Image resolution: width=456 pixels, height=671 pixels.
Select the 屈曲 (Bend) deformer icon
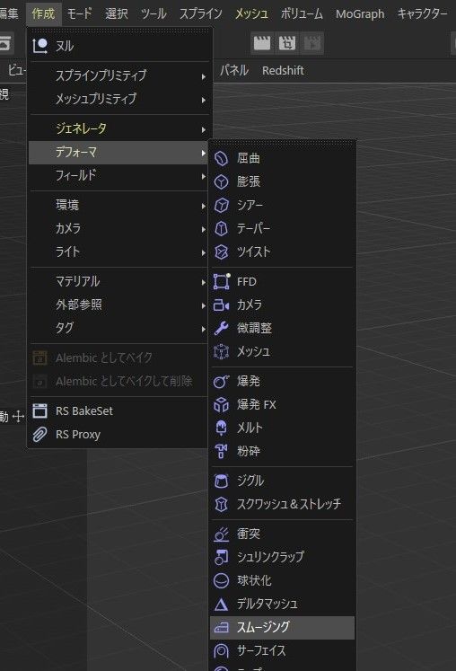coord(221,158)
